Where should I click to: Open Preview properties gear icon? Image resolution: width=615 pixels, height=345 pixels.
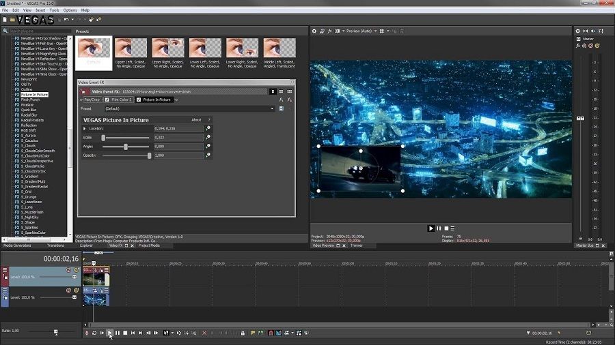pos(314,31)
